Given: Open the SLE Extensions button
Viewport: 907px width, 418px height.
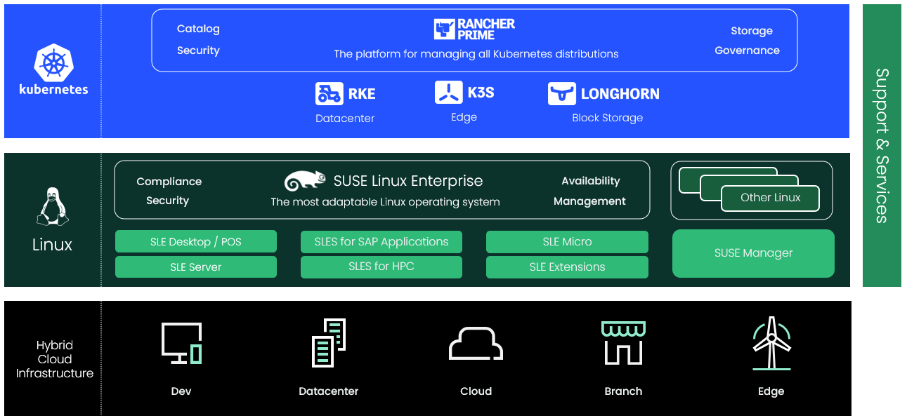Looking at the screenshot, I should pyautogui.click(x=567, y=267).
